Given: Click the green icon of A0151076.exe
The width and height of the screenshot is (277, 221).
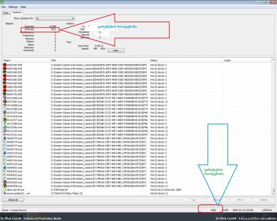Looking at the screenshot, I should point(4,116).
